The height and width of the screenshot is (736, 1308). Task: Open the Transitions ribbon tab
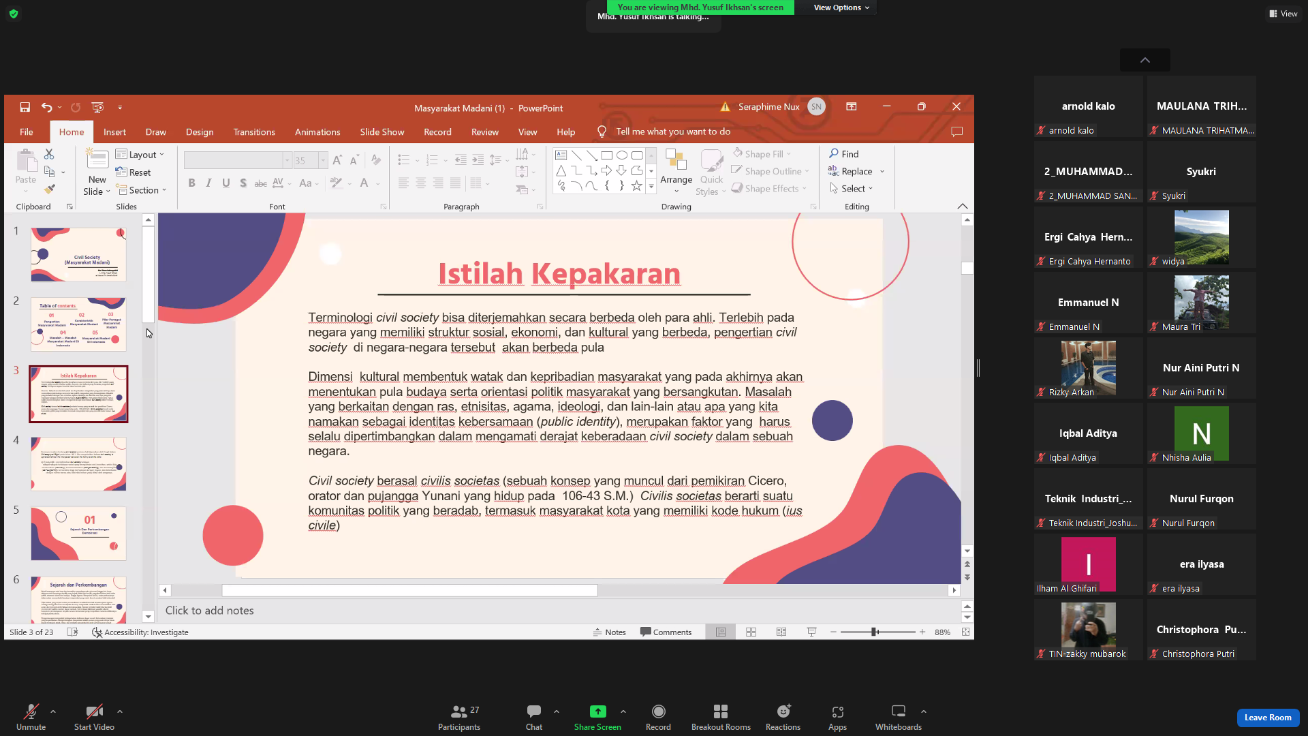[254, 132]
